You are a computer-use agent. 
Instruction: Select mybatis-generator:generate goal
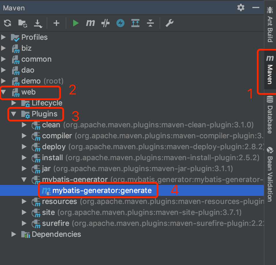[x=102, y=190]
